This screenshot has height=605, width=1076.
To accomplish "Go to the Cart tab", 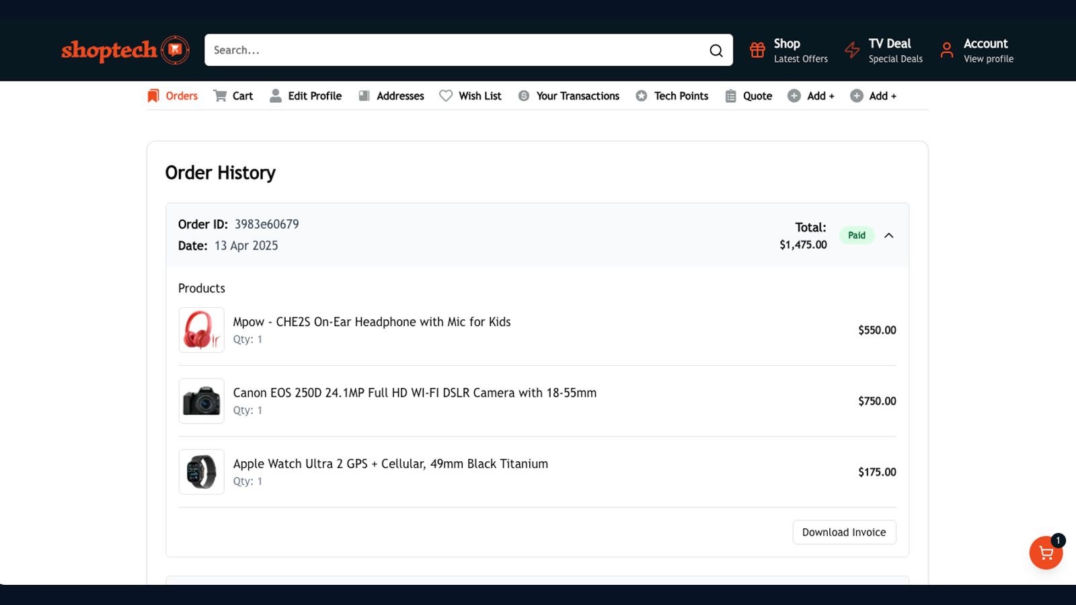I will [233, 96].
